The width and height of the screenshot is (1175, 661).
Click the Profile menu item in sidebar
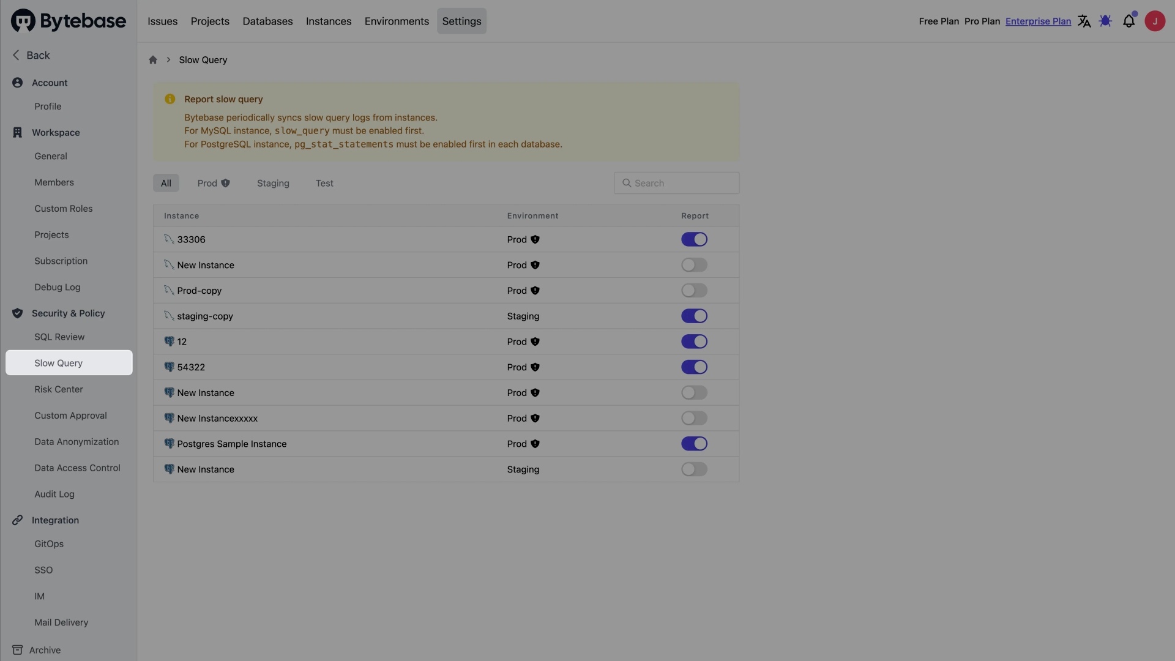(47, 106)
